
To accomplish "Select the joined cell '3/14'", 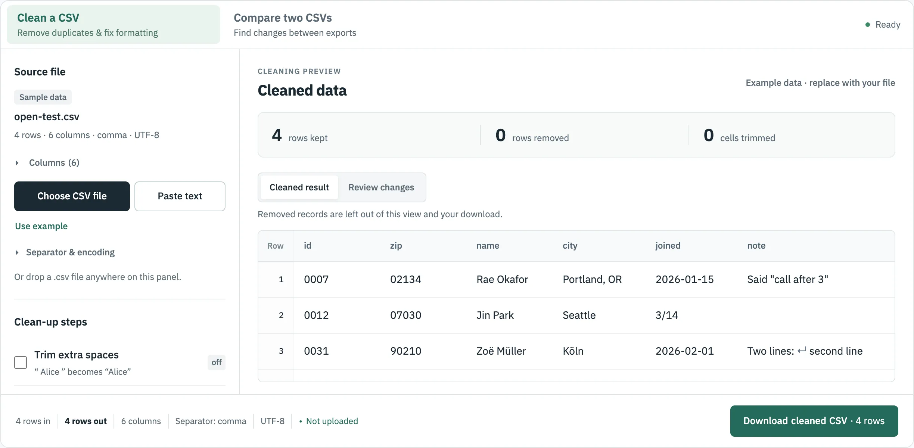I will click(667, 315).
